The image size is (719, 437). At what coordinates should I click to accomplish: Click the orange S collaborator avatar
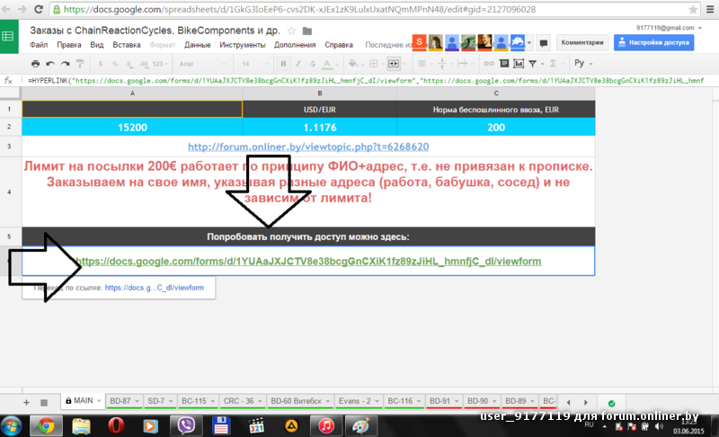[x=419, y=42]
